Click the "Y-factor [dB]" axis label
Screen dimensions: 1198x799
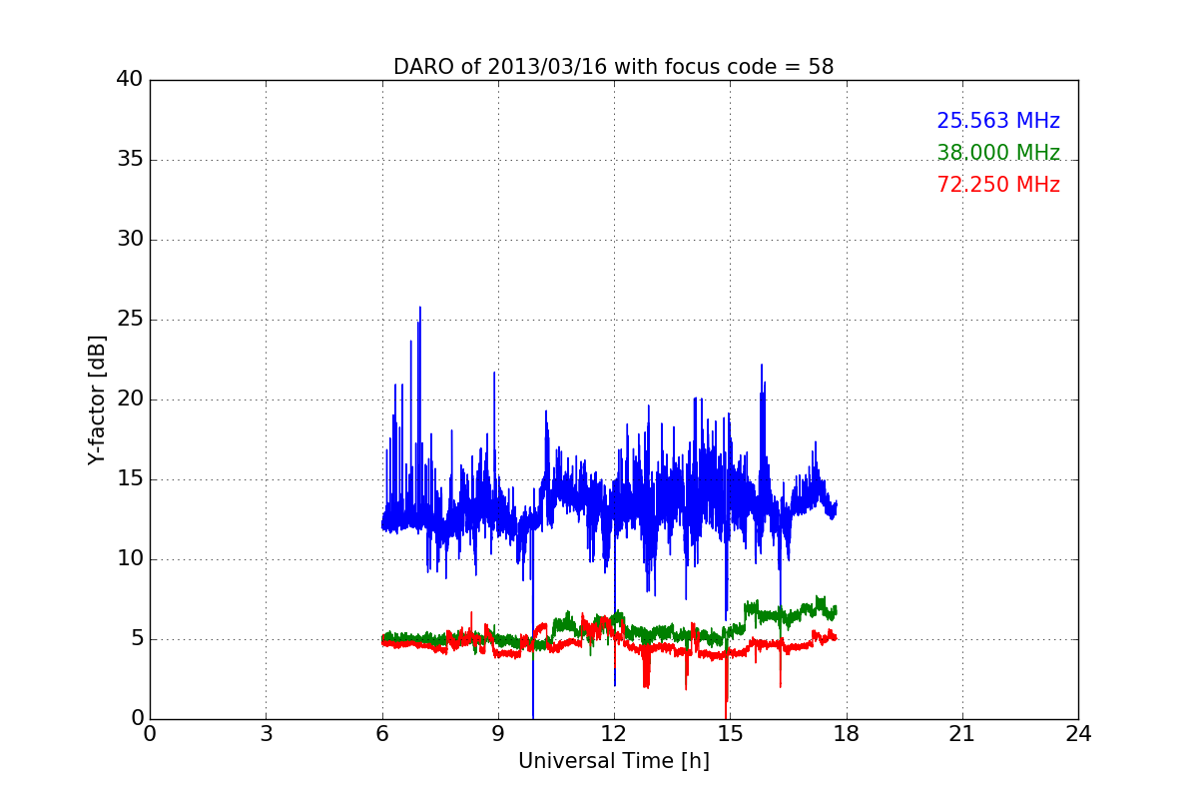click(x=96, y=399)
